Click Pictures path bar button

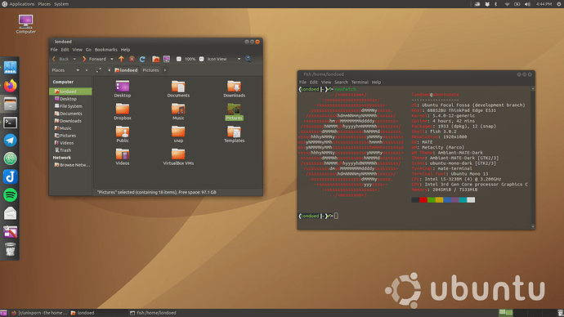point(150,70)
